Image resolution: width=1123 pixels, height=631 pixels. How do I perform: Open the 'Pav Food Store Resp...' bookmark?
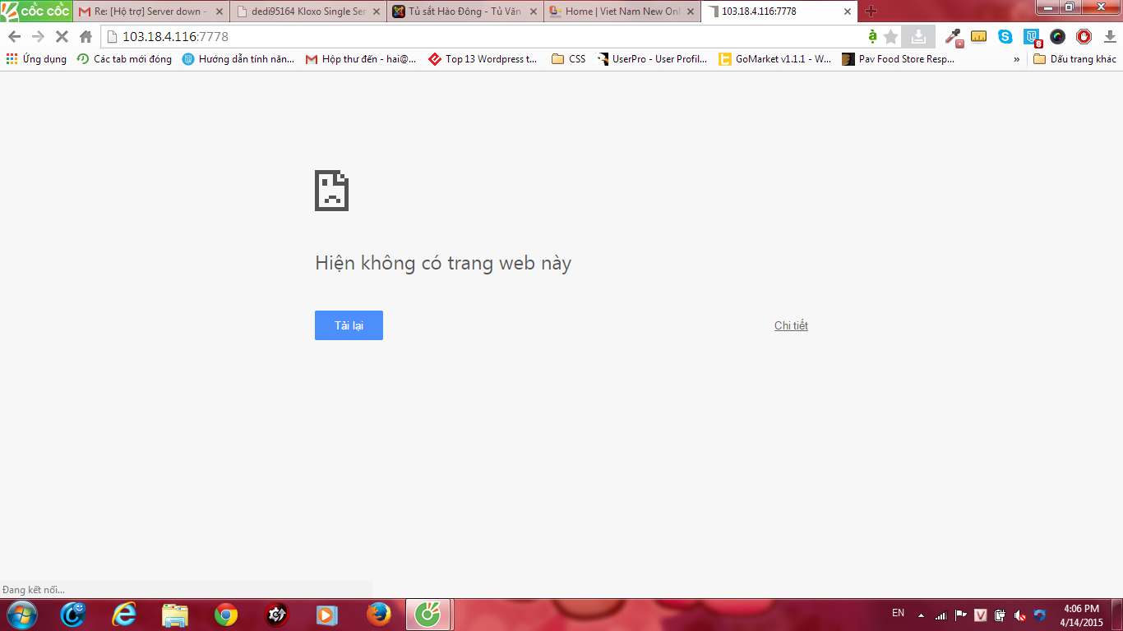tap(899, 59)
